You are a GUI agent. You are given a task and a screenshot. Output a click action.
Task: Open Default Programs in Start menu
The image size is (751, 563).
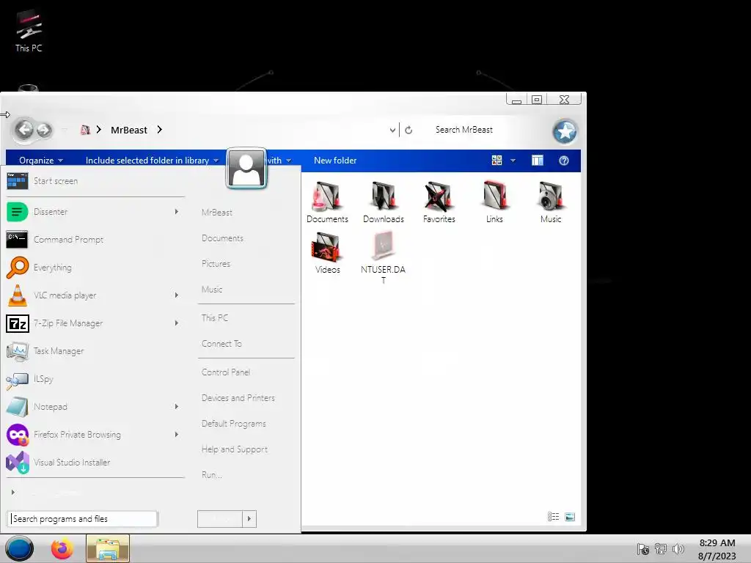tap(234, 424)
